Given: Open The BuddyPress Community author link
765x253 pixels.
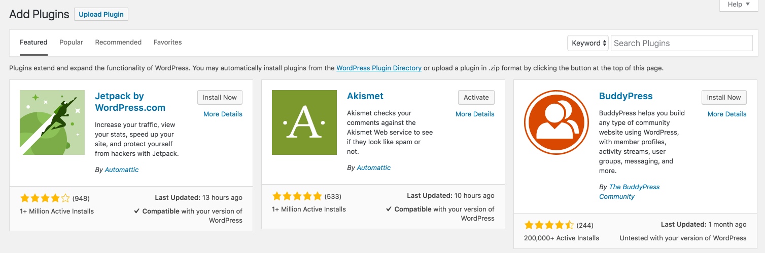Looking at the screenshot, I should tap(634, 187).
